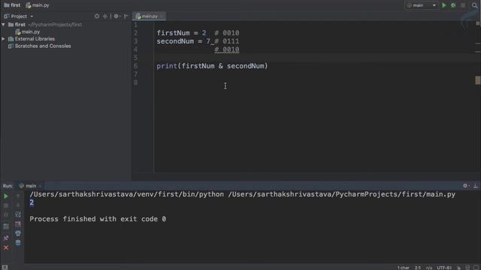
Task: Run main with the green Run button
Action: [x=443, y=5]
